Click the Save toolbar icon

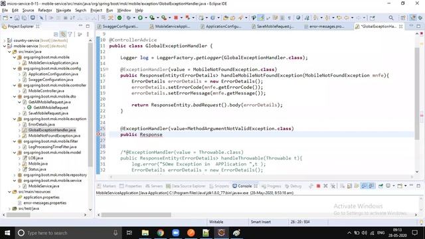17,18
